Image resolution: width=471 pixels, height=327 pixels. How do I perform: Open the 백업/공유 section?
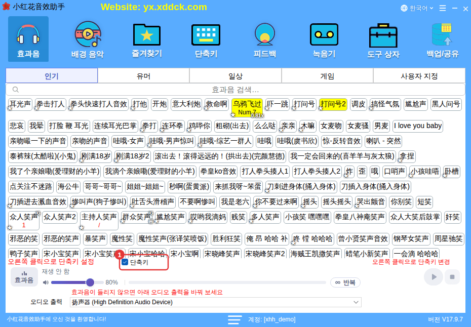coord(443,39)
